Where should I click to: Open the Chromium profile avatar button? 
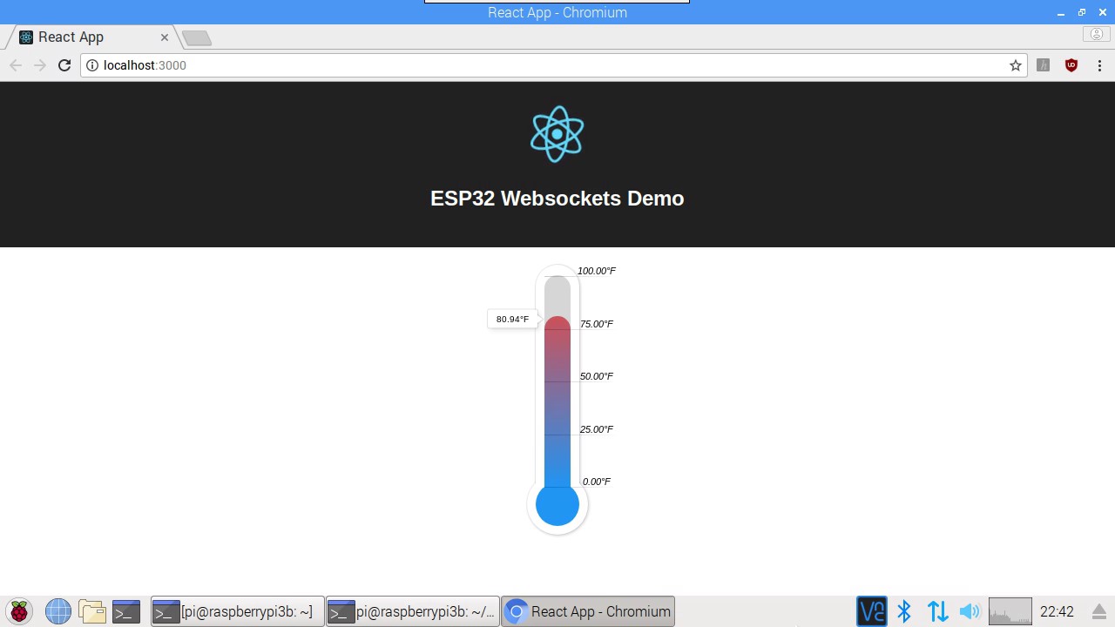(x=1096, y=34)
